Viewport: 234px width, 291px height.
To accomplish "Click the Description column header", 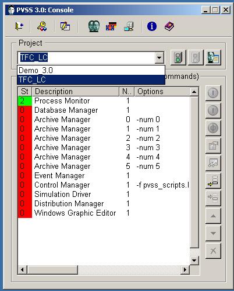I will click(76, 92).
